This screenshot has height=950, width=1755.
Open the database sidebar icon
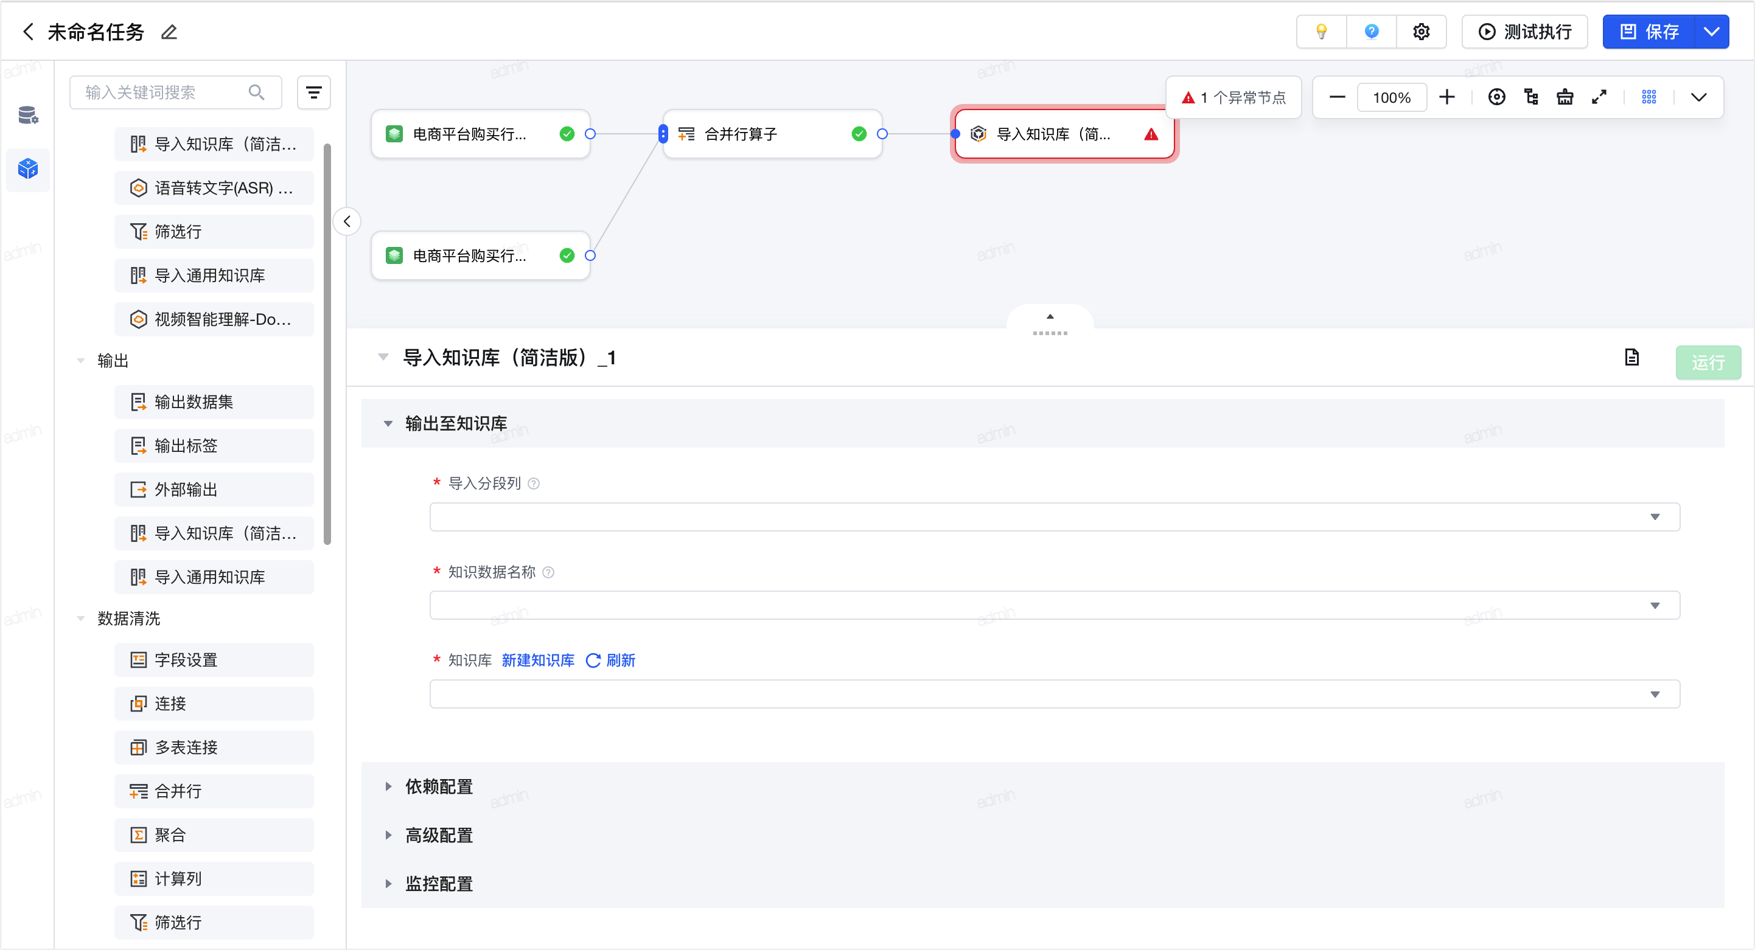point(28,114)
